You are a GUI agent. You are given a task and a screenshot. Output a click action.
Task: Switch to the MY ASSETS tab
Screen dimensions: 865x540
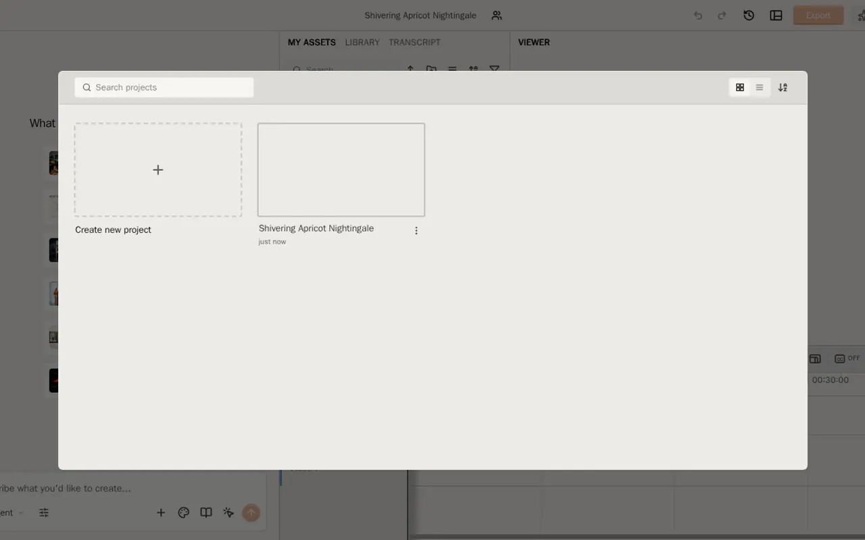click(x=312, y=42)
